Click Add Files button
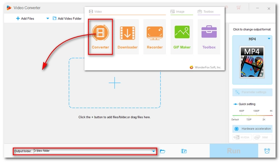Image resolution: width=280 pixels, height=162 pixels. (x=25, y=18)
